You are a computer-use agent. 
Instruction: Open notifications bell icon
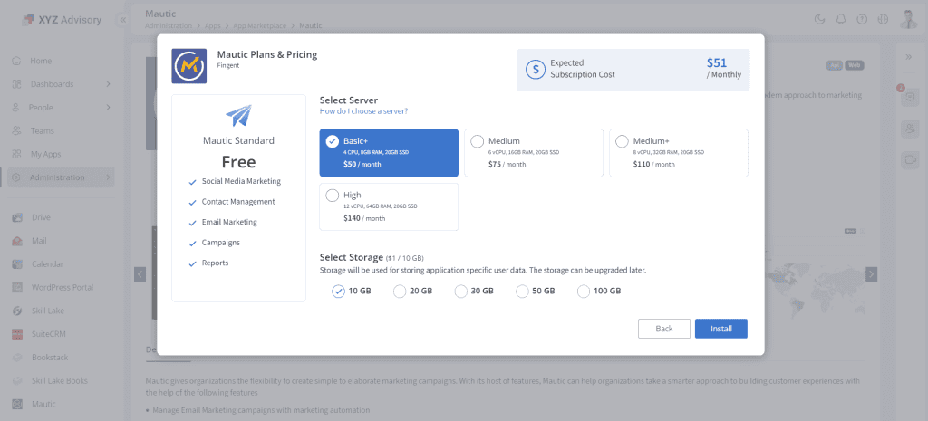click(x=840, y=19)
